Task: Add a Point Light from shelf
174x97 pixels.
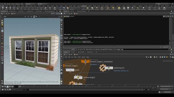Action: coord(88,8)
